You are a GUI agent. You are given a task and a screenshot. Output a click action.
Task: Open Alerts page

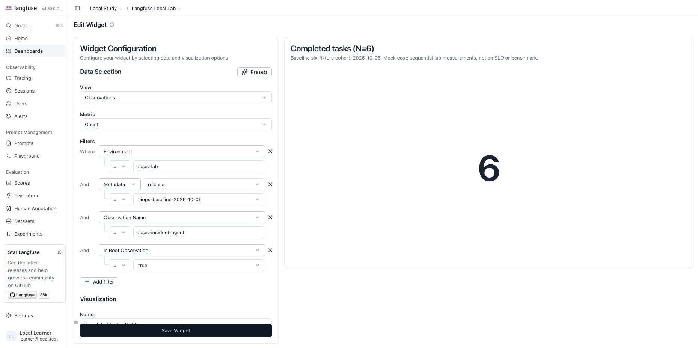coord(35,116)
